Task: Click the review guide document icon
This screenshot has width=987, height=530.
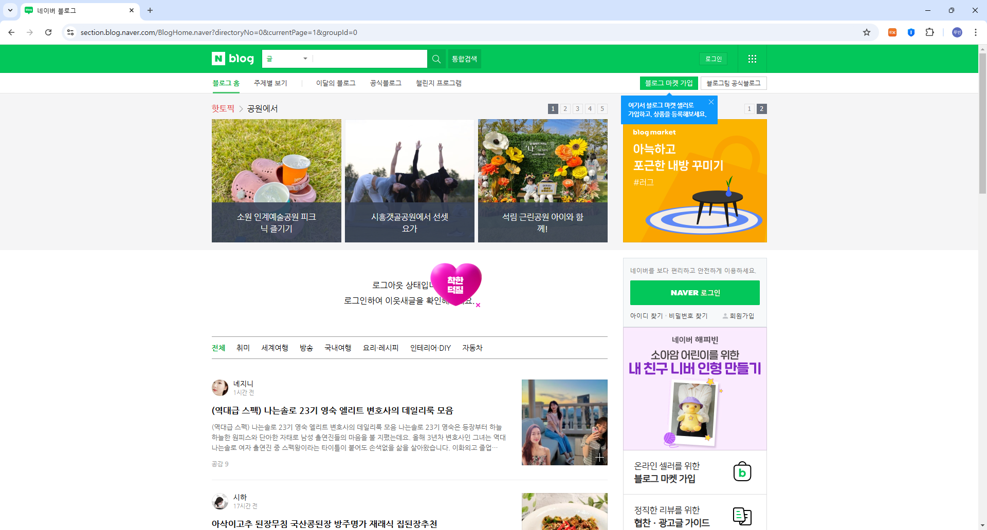Action: pos(742,516)
